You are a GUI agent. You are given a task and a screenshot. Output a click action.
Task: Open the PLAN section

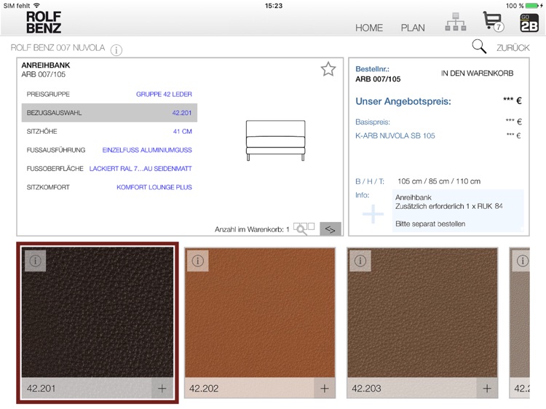coord(413,28)
